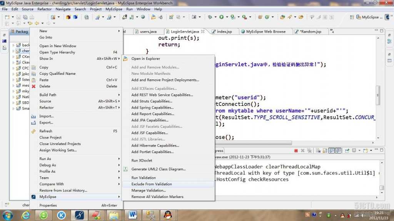Click the New Java Class green icon
394x221 pixels.
267,17
